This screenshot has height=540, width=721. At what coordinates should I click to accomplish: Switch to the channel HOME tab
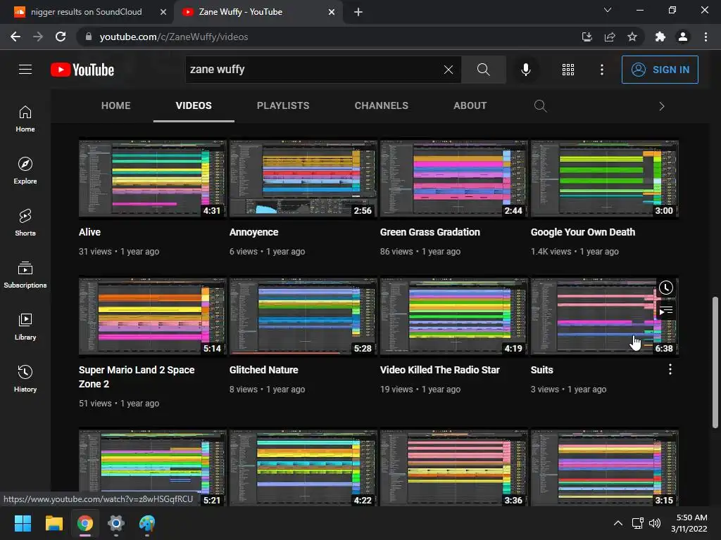116,105
